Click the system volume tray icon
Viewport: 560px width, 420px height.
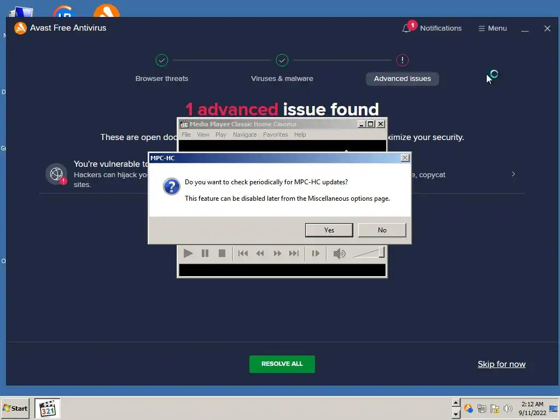pos(507,408)
